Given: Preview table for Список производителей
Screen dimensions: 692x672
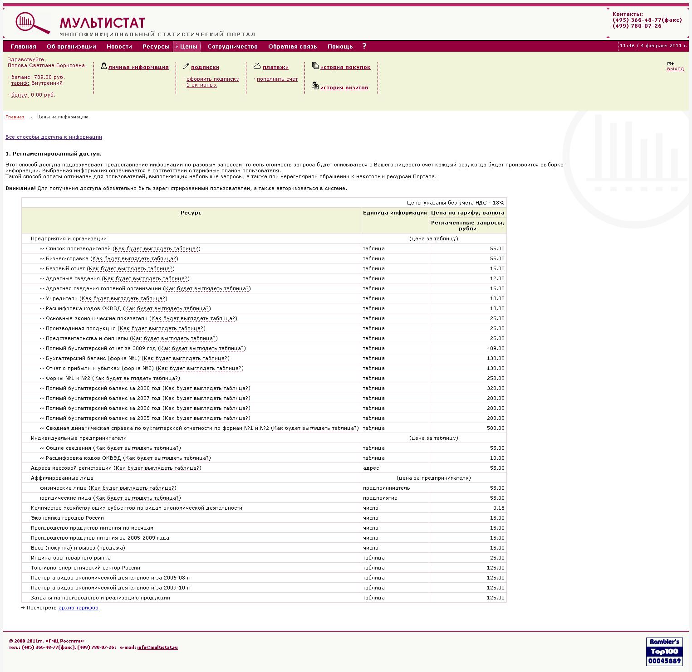Looking at the screenshot, I should 157,248.
